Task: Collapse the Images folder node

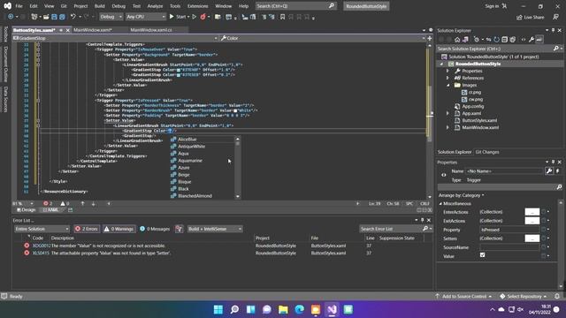Action: (447, 85)
